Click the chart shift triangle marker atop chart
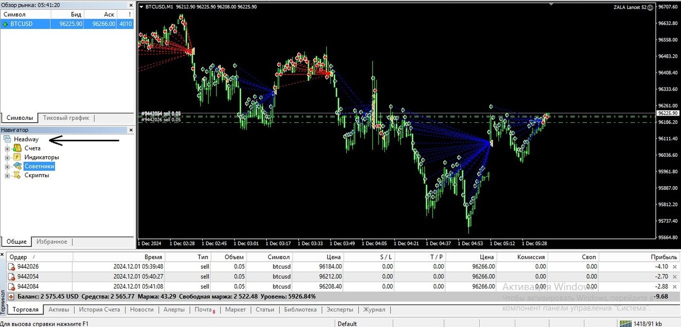Viewport: 681px width, 327px height. pyautogui.click(x=551, y=4)
